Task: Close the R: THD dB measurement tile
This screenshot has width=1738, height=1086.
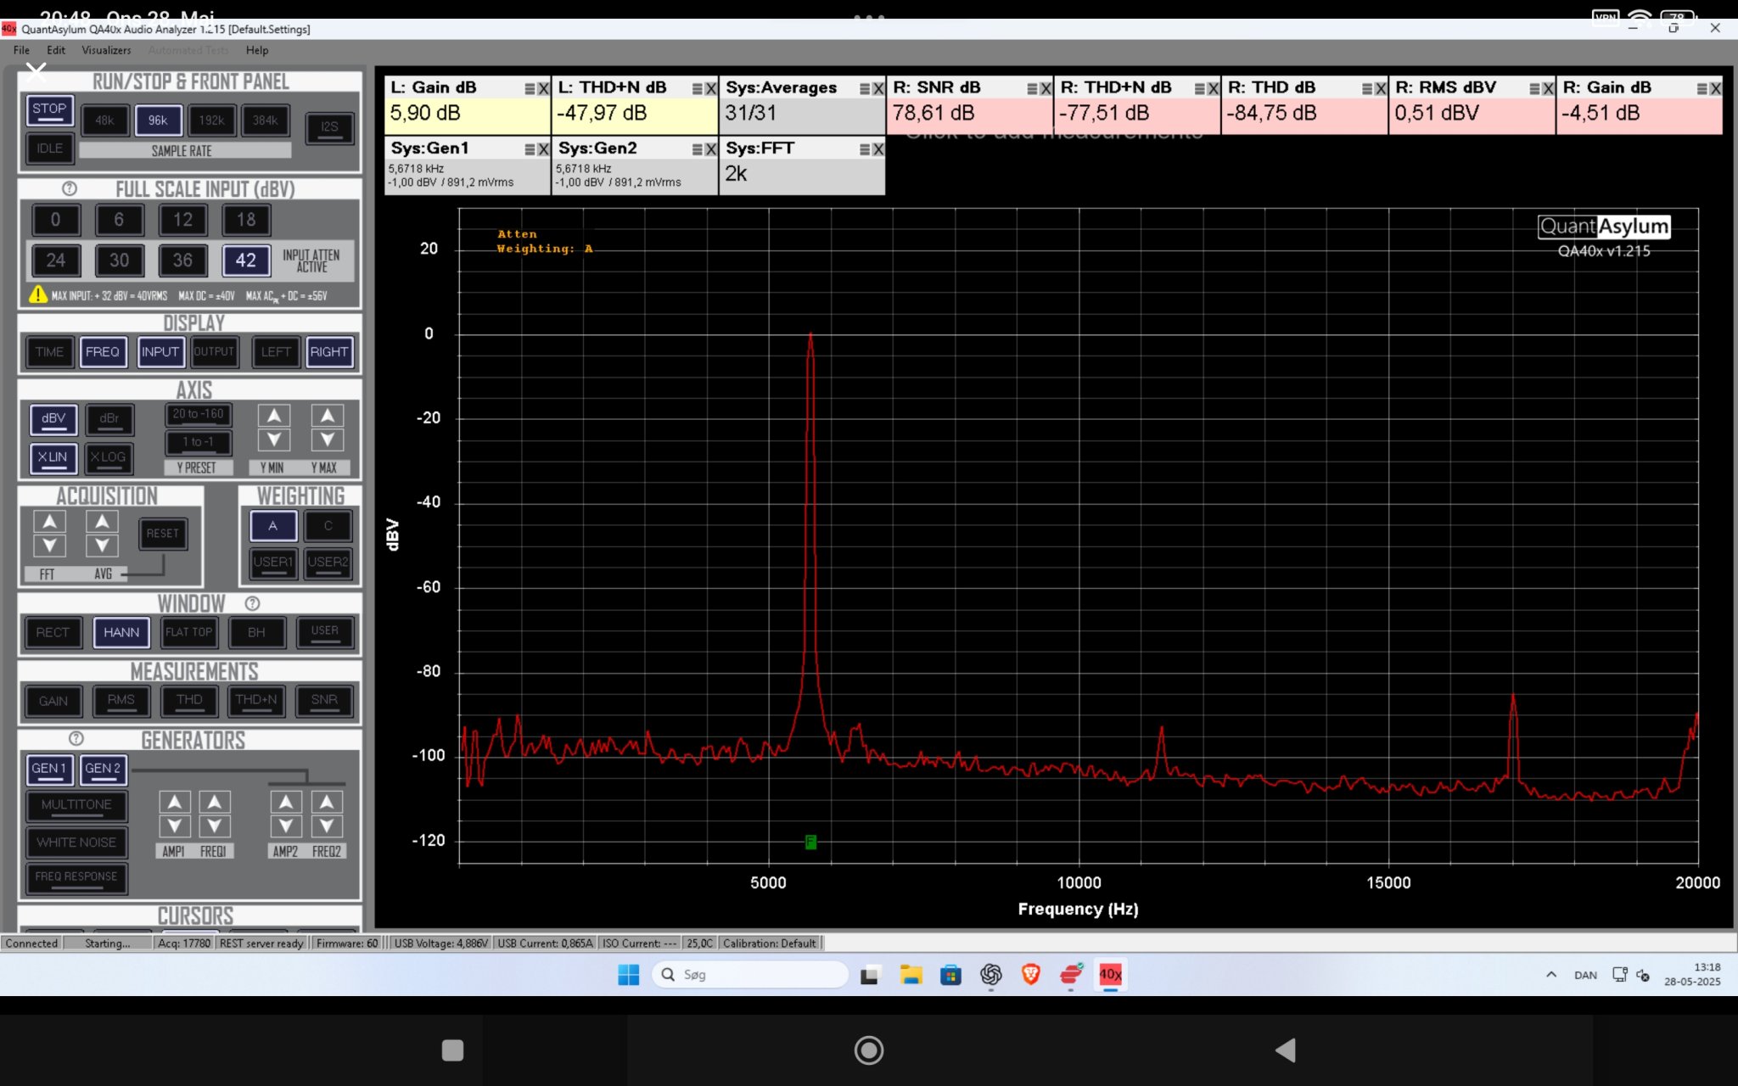Action: pyautogui.click(x=1382, y=89)
